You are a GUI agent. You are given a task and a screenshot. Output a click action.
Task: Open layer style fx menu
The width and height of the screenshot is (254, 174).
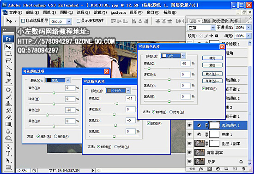[201, 168]
